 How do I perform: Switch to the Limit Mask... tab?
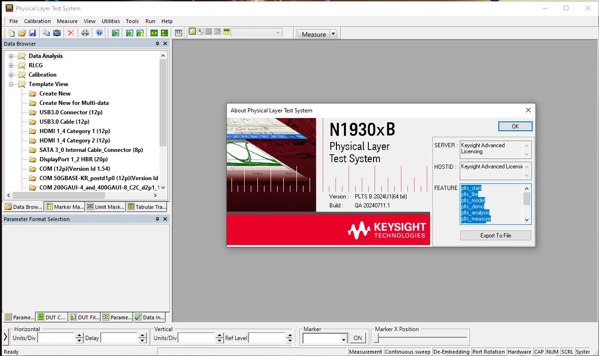point(105,206)
